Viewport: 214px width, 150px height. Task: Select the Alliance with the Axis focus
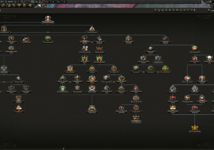[136, 99]
